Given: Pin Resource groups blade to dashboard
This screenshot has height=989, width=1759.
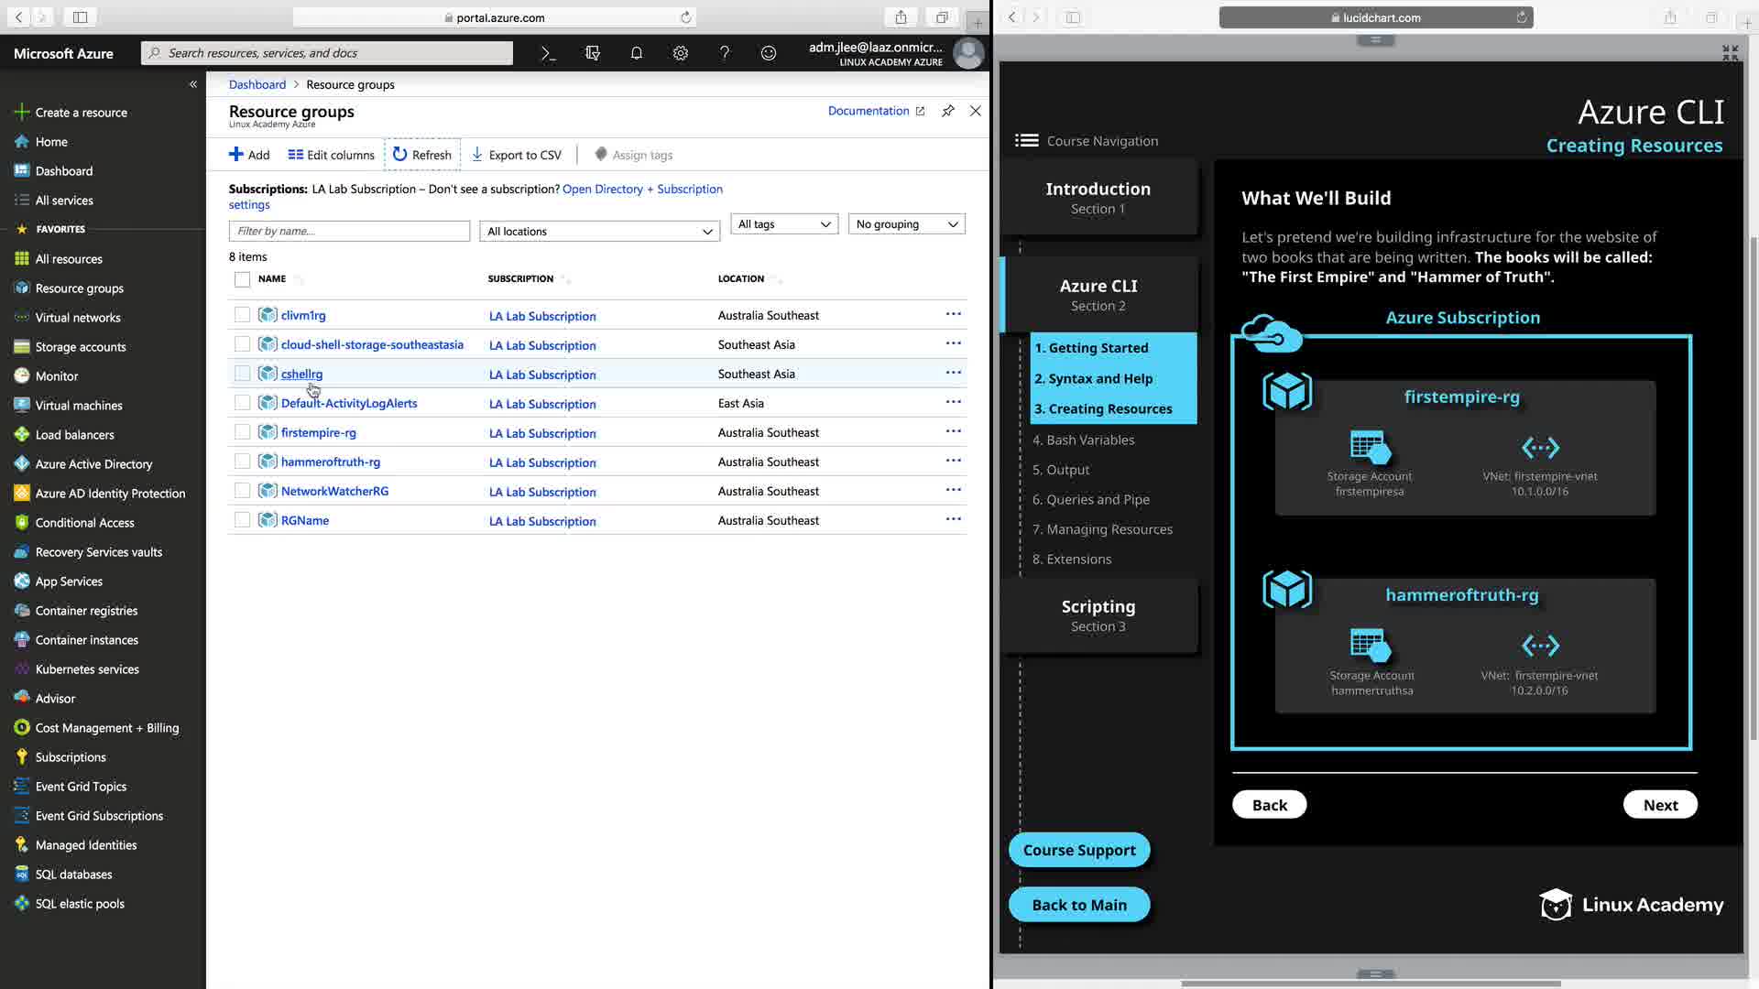Looking at the screenshot, I should [948, 111].
